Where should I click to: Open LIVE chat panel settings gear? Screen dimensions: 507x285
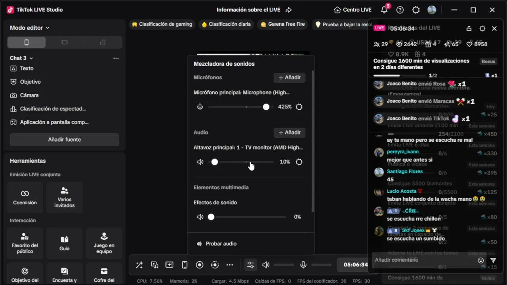click(482, 28)
